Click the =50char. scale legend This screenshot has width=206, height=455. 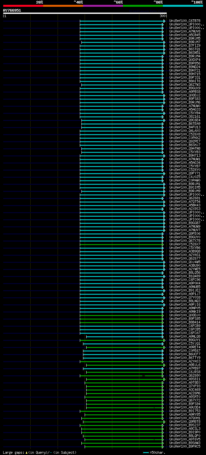coord(154,452)
